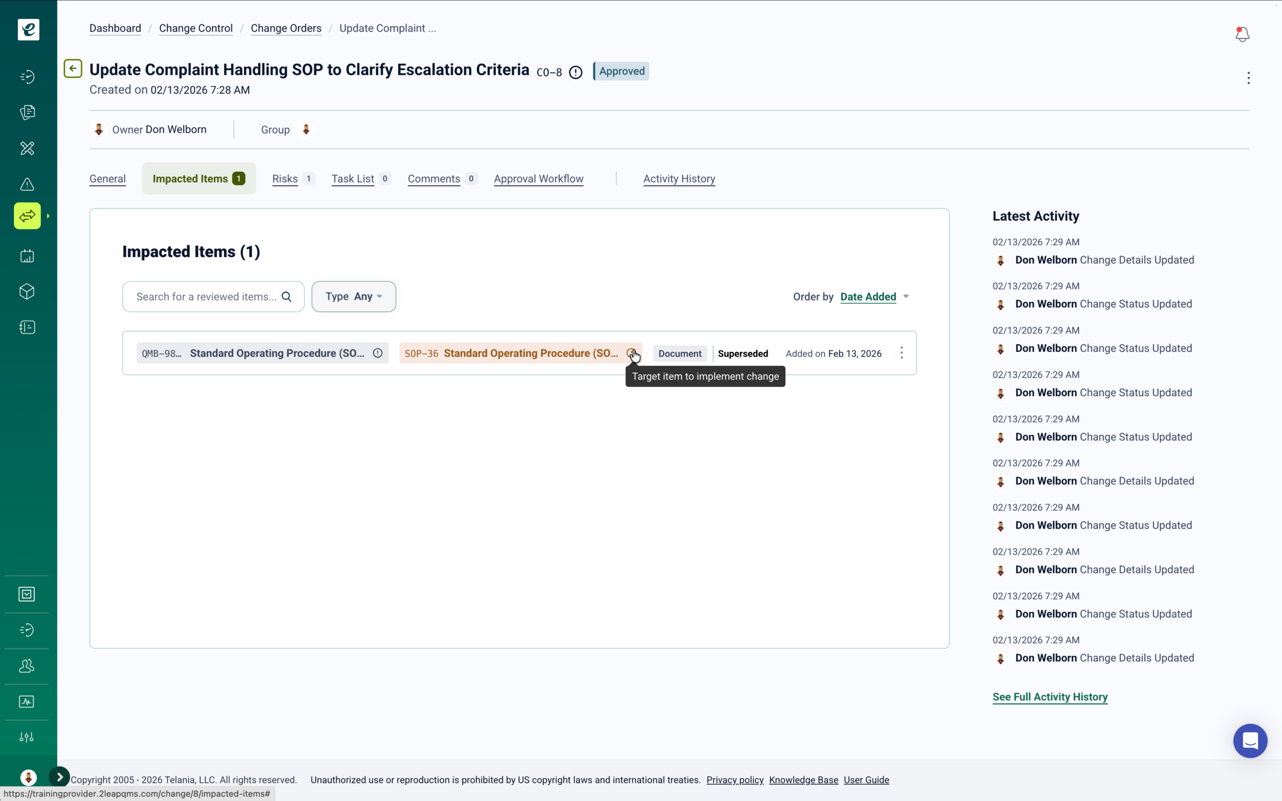Click the search magnifier icon
Image resolution: width=1282 pixels, height=801 pixels.
pos(286,297)
